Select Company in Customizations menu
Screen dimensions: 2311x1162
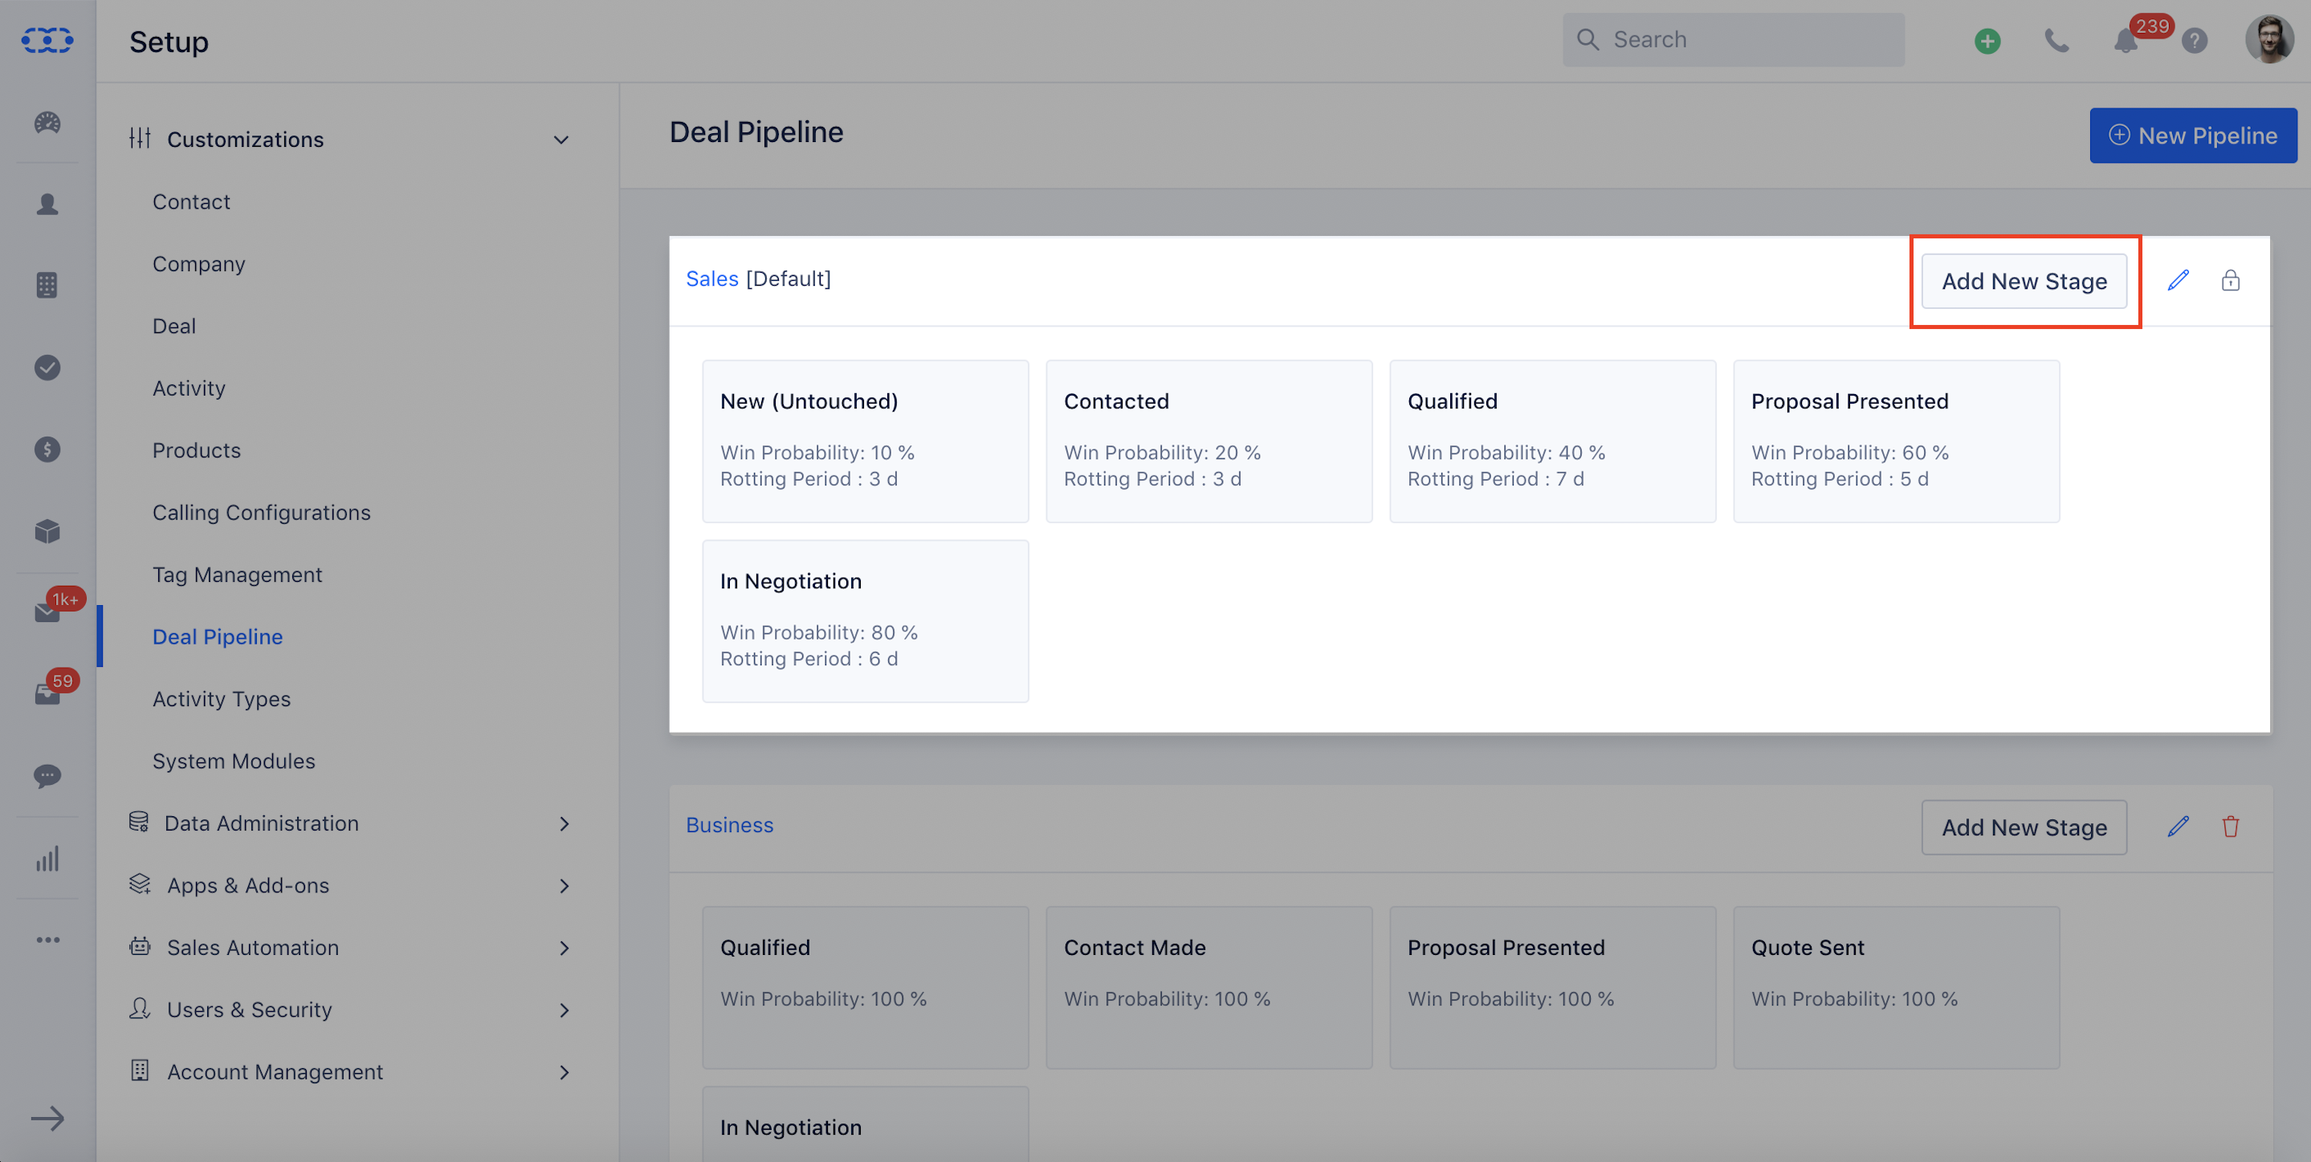click(198, 263)
